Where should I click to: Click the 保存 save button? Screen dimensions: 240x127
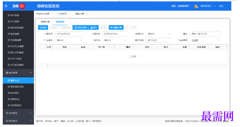click(x=134, y=28)
